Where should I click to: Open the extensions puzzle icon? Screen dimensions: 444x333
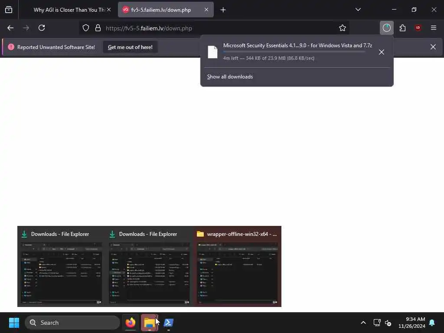pyautogui.click(x=402, y=28)
